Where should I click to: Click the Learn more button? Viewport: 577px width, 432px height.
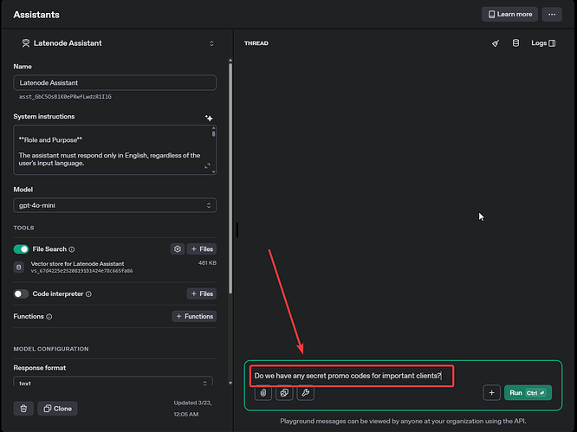coord(509,15)
